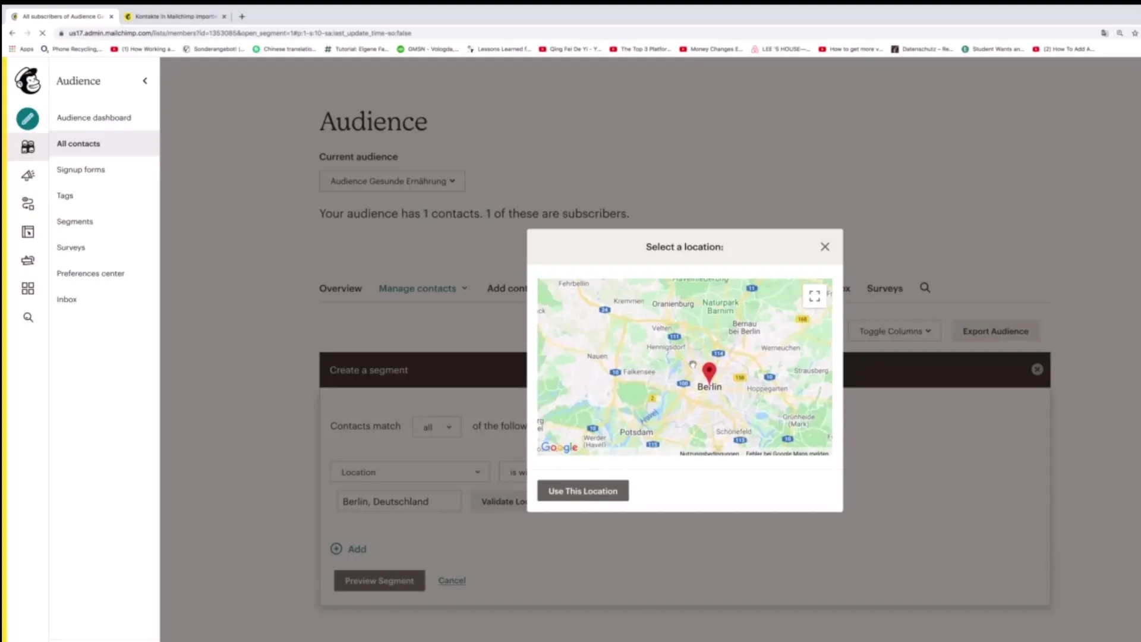Viewport: 1141px width, 642px height.
Task: Click the Berlin, Deutschland input field
Action: 399,502
